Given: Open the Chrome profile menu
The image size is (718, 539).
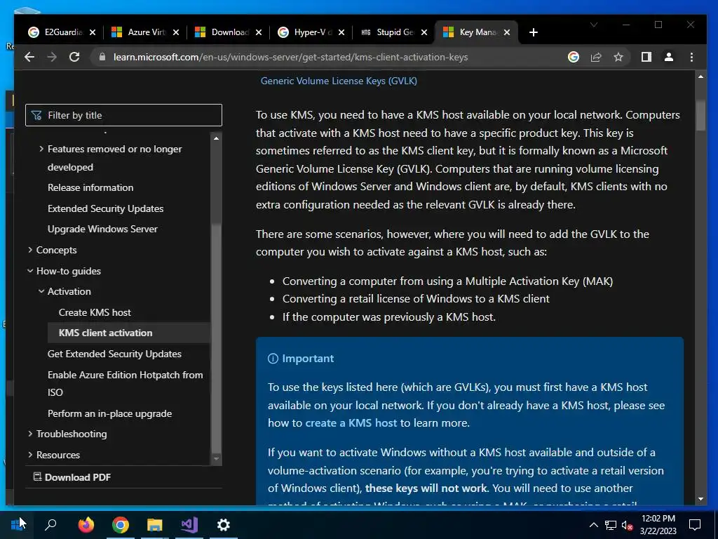Looking at the screenshot, I should [668, 57].
